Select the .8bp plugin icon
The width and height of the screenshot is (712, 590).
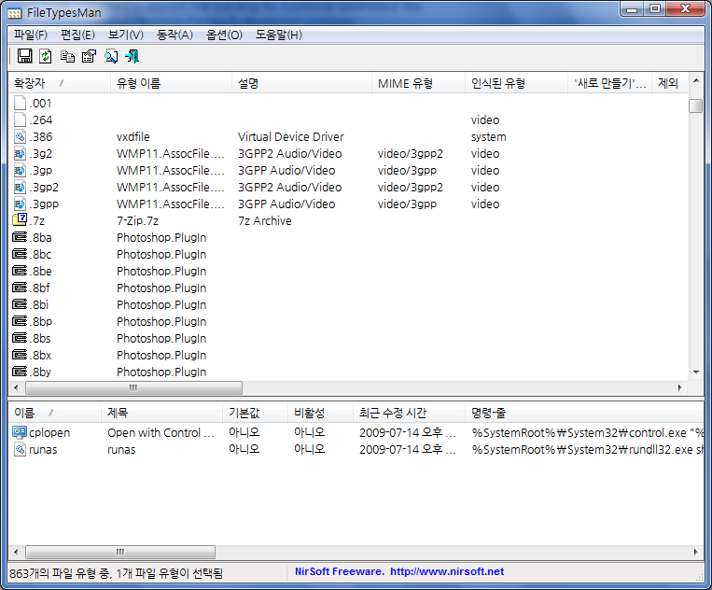20,321
